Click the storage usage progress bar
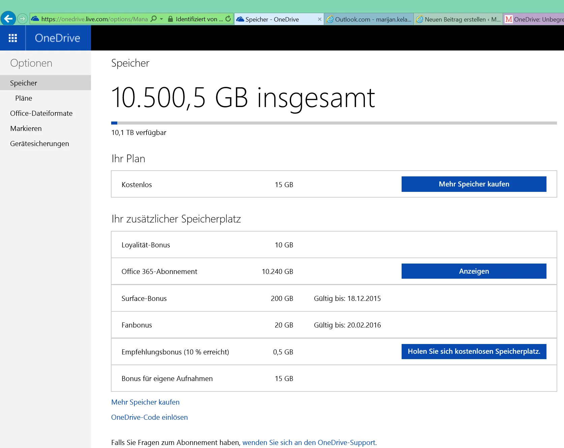This screenshot has height=448, width=564. tap(334, 123)
